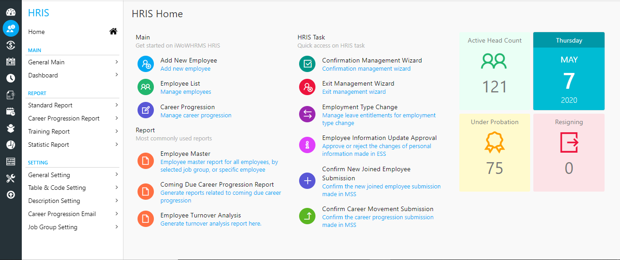Click the magenta Employee Information Update Approval icon
Image resolution: width=620 pixels, height=260 pixels.
coord(307,145)
